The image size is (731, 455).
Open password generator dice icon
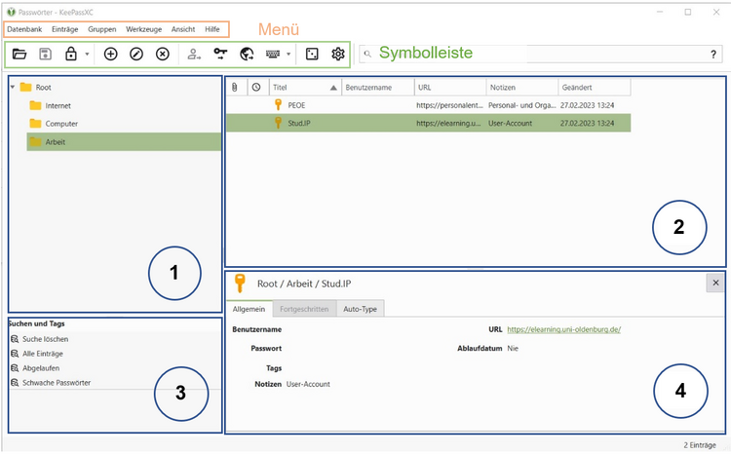(x=312, y=55)
